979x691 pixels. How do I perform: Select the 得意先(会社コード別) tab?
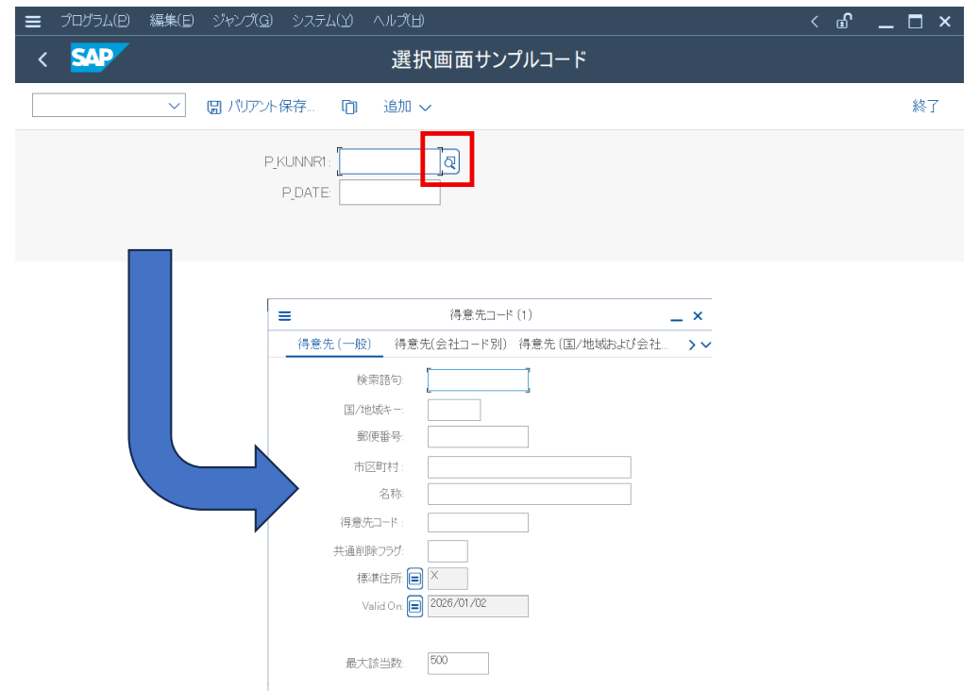tap(450, 344)
